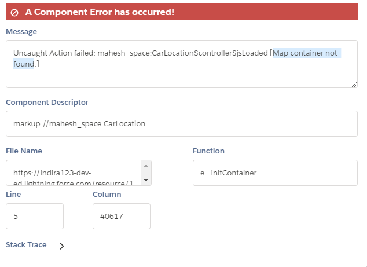
Task: Click the File Name scroll down arrow
Action: [x=146, y=180]
